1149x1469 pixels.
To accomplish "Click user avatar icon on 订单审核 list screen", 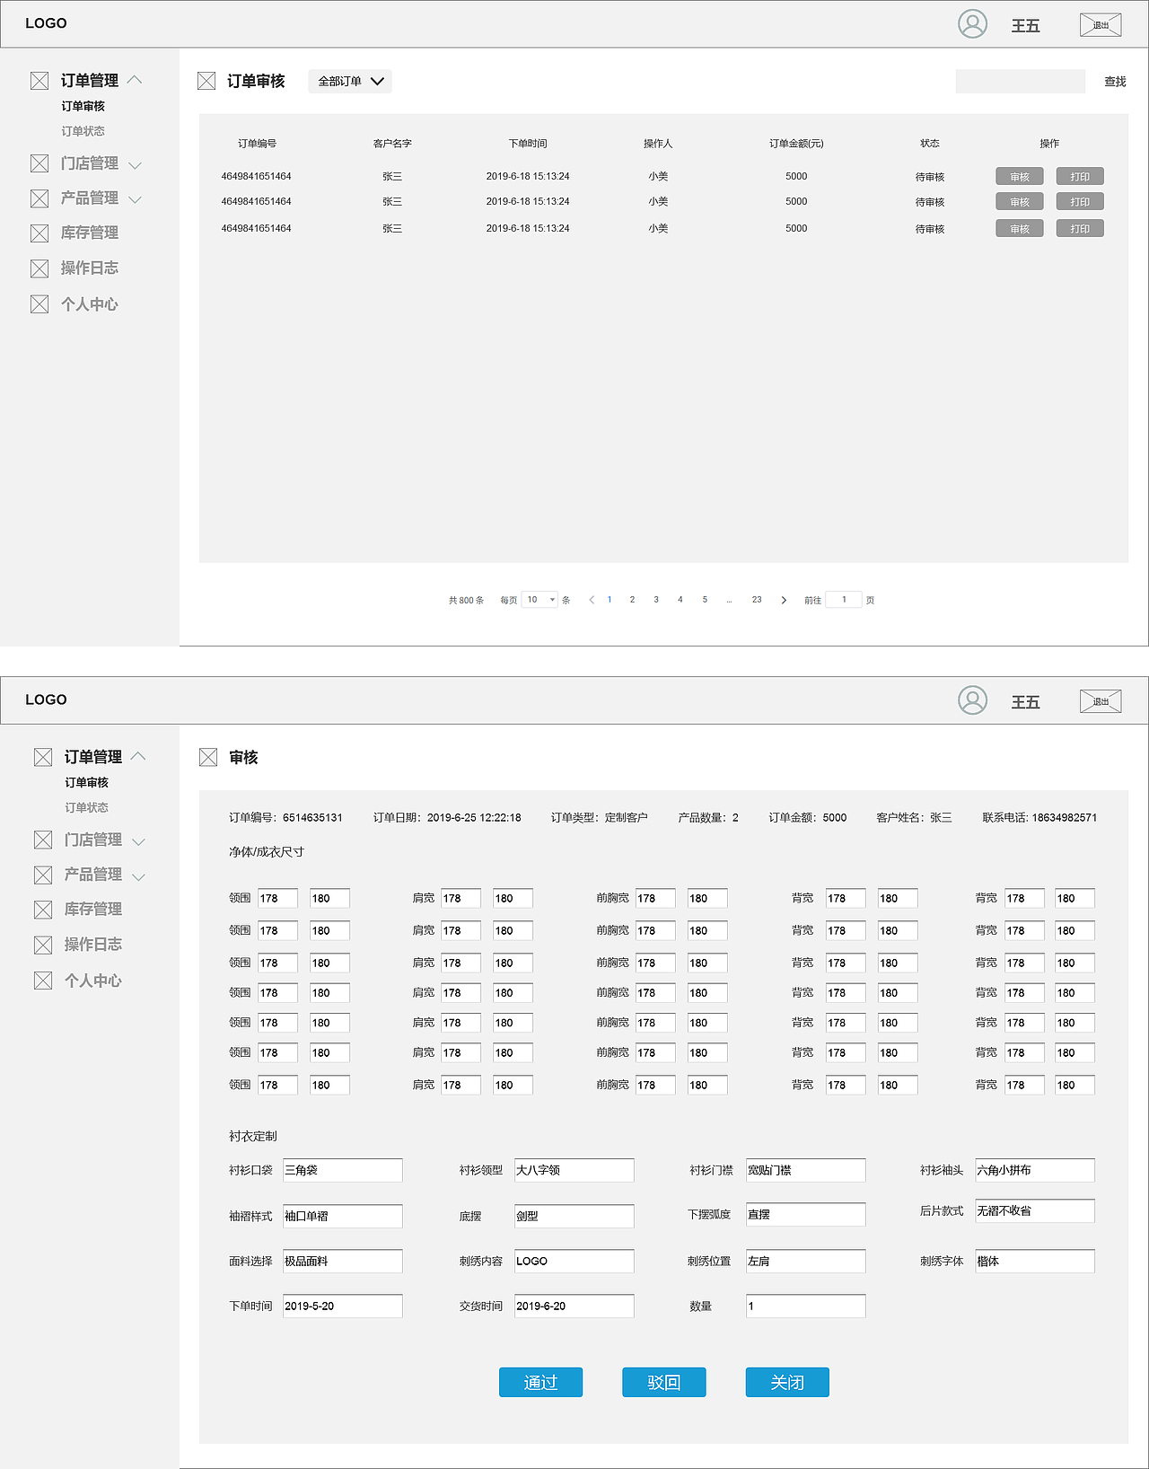I will point(972,23).
